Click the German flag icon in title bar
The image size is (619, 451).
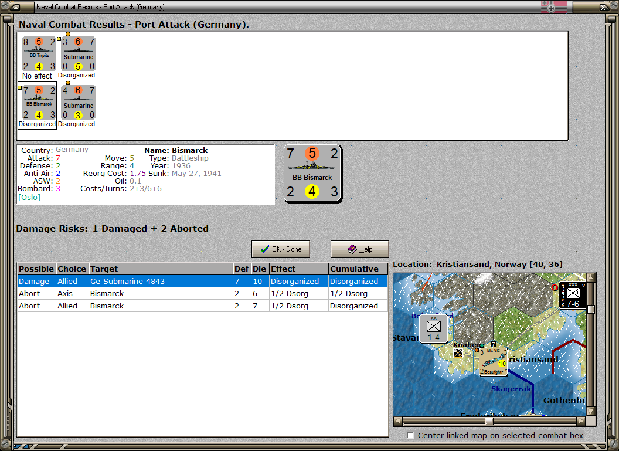(553, 6)
